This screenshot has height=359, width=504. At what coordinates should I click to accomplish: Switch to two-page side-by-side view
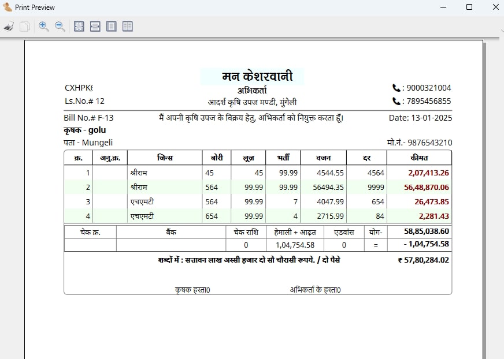click(128, 27)
